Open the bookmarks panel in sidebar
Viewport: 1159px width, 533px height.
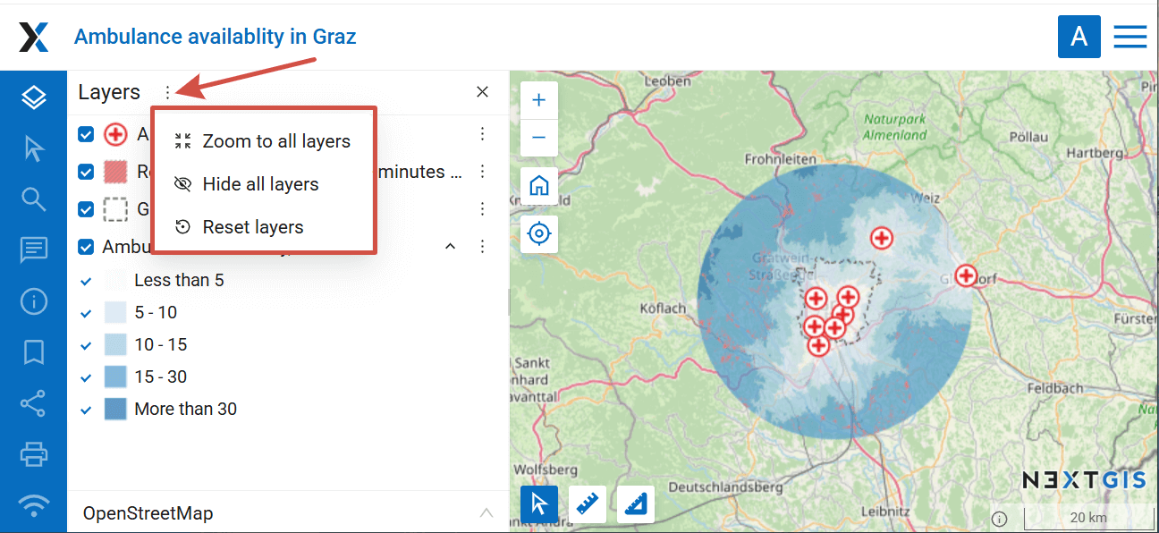pos(33,352)
